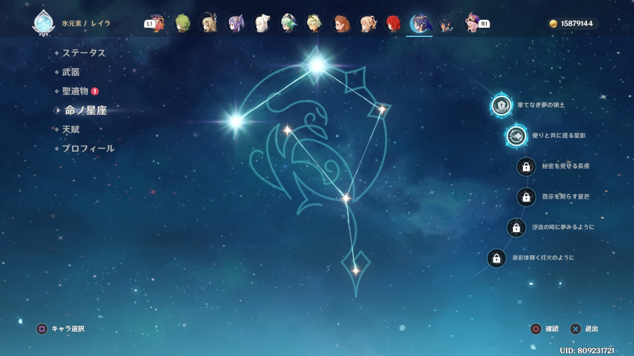Select the orange-brown-haired character avatar
The width and height of the screenshot is (634, 356).
coord(341,24)
